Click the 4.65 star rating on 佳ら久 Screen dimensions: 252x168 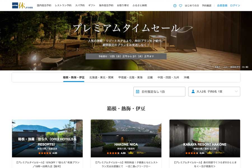click(x=48, y=153)
